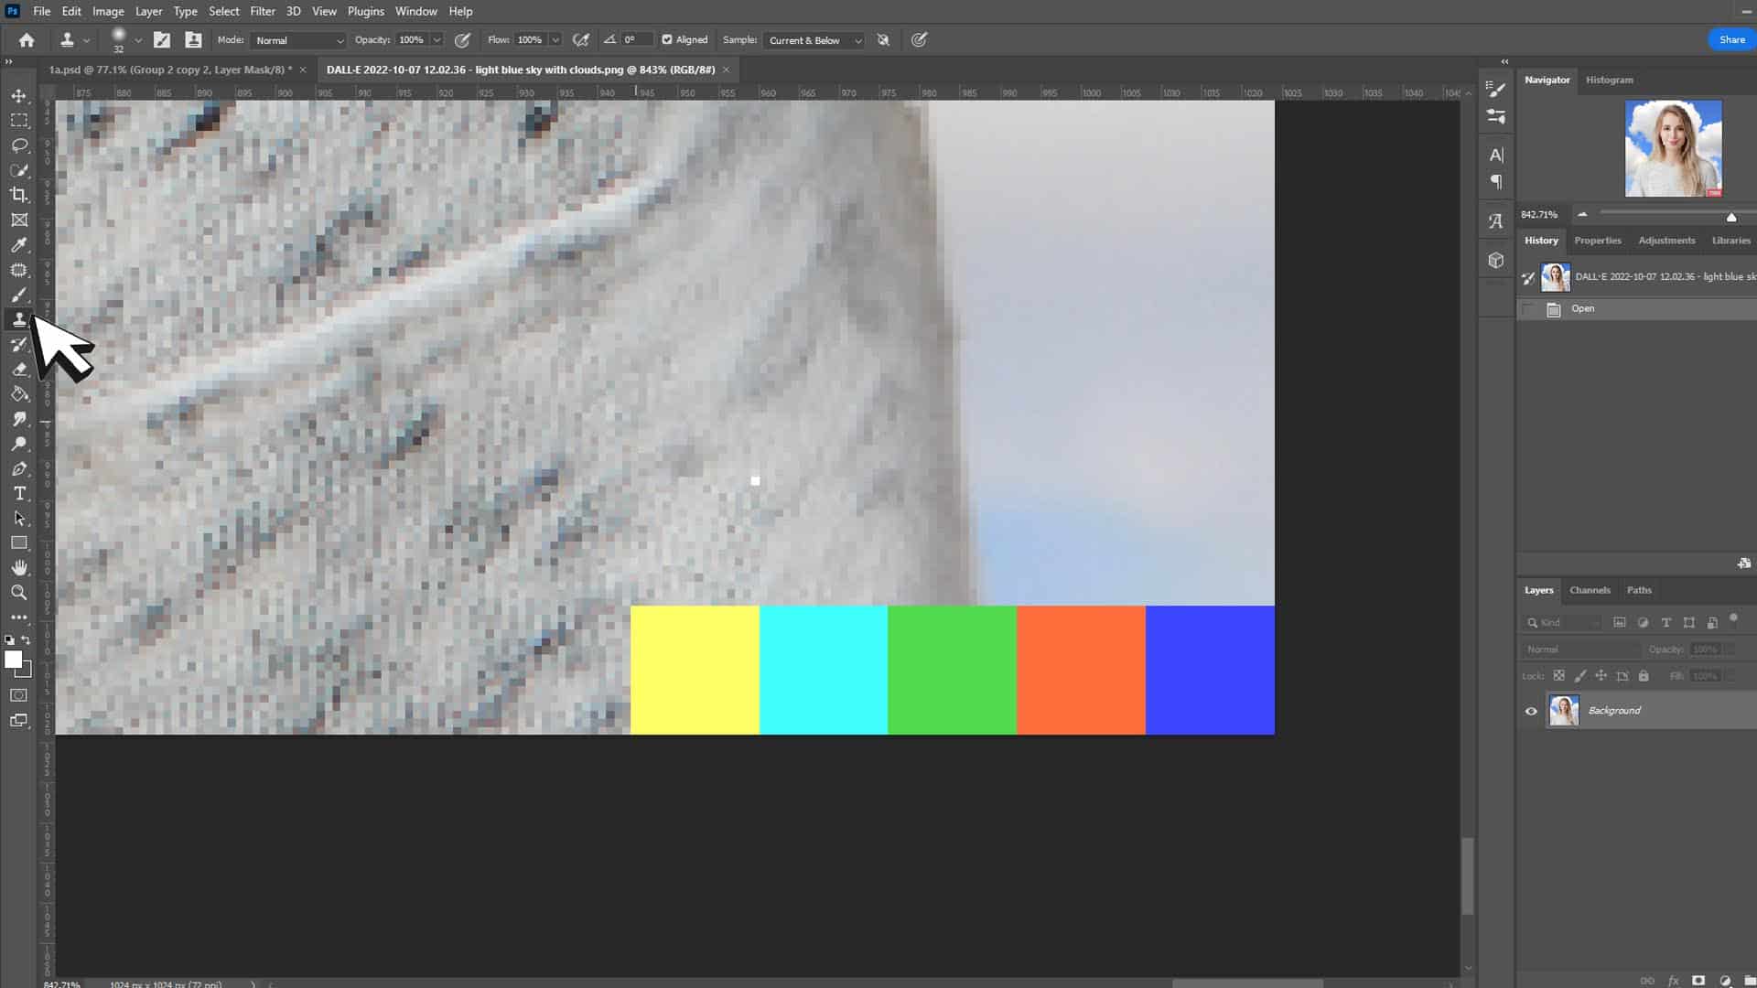Switch to the Channels tab
Image resolution: width=1757 pixels, height=988 pixels.
point(1590,590)
